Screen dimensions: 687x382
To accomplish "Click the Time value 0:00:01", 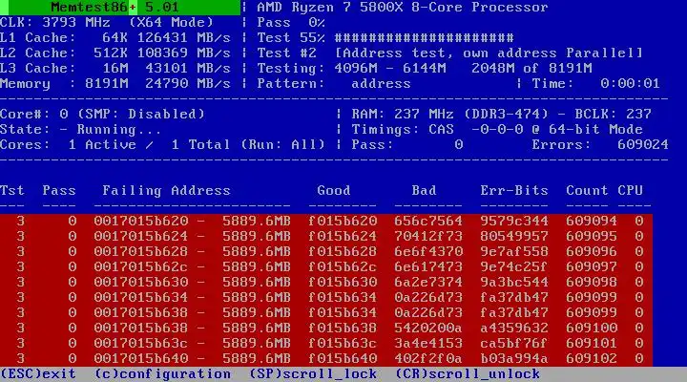I will point(630,84).
